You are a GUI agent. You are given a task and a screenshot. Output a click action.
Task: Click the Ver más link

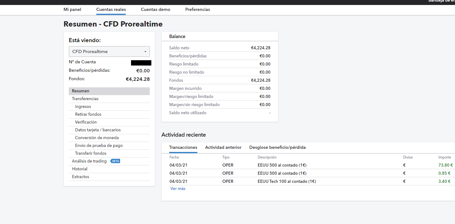[x=178, y=189]
